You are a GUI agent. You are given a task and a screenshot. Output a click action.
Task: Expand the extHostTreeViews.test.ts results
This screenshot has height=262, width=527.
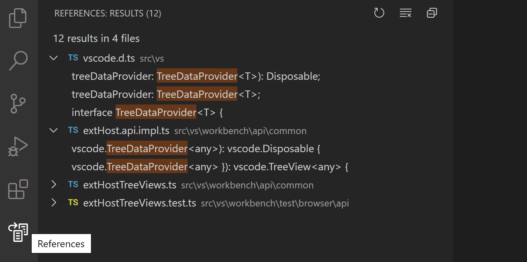53,203
